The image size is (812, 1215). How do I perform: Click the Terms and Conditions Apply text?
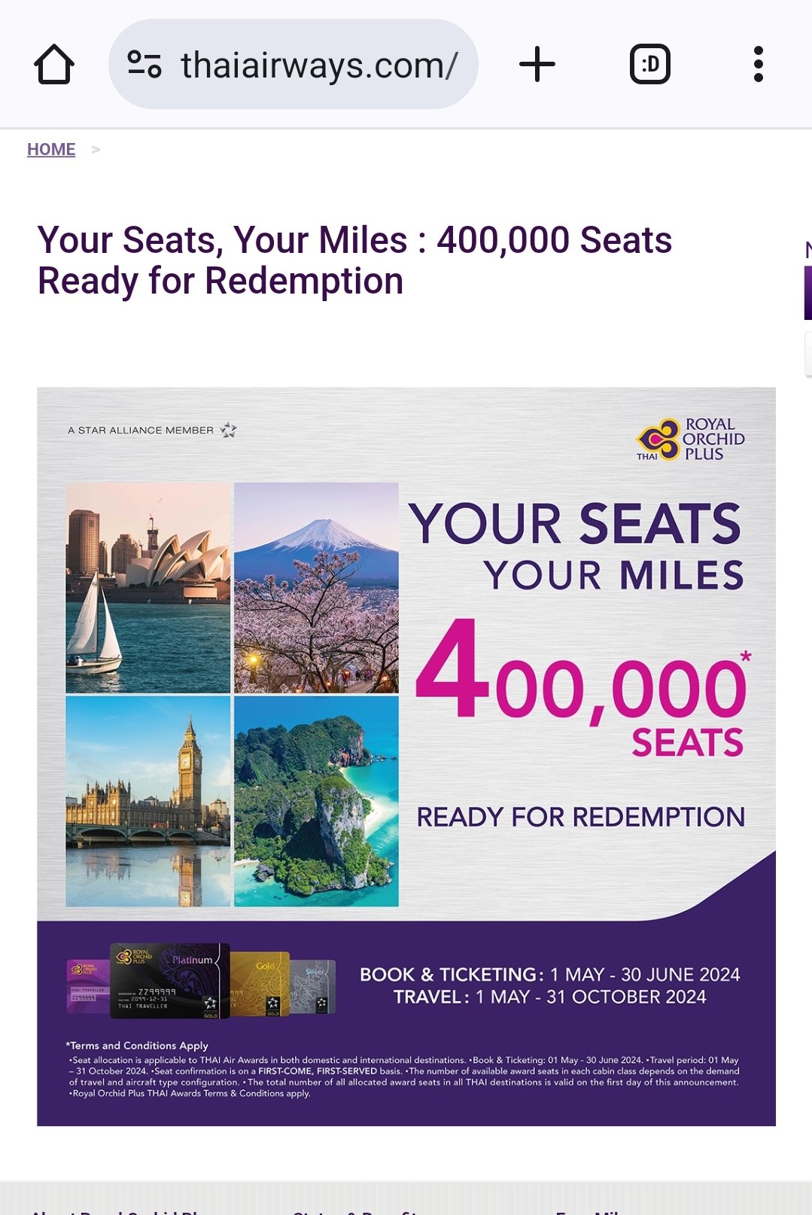pos(137,1046)
